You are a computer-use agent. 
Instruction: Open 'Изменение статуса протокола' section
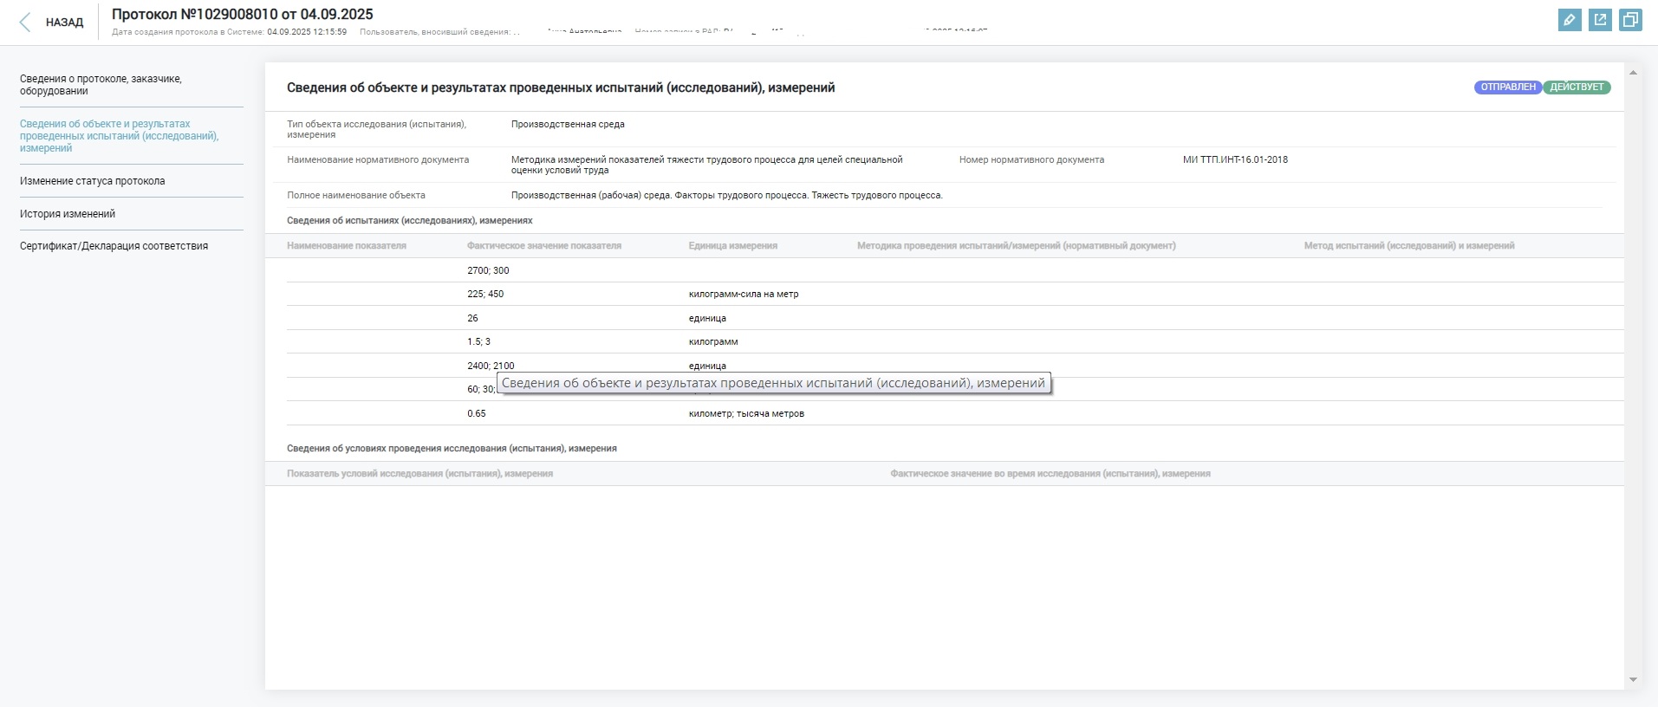click(x=93, y=181)
